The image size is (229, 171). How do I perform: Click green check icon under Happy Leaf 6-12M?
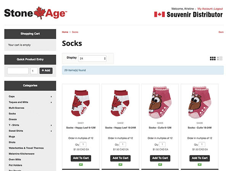point(81,165)
